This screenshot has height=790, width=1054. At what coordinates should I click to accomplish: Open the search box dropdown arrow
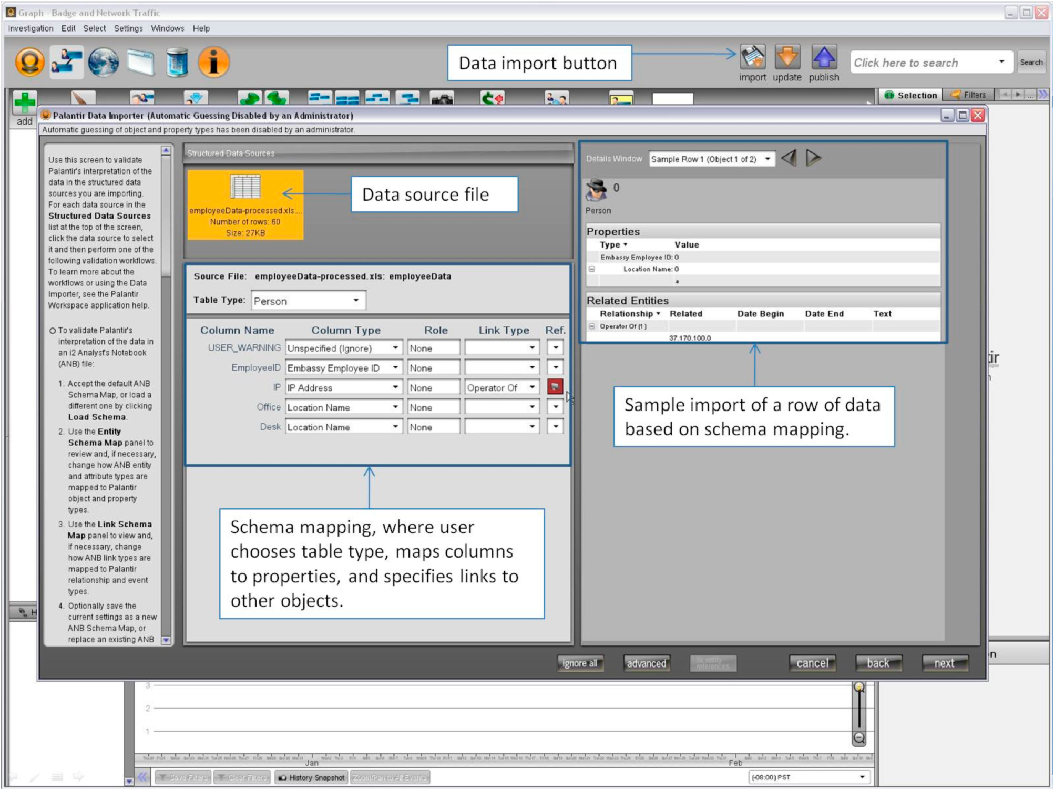pyautogui.click(x=1001, y=62)
